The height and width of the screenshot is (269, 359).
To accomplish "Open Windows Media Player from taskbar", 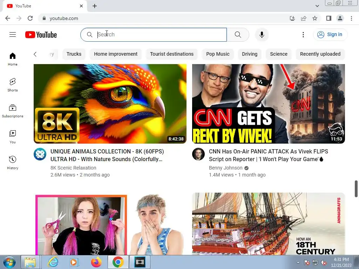I will [74, 262].
